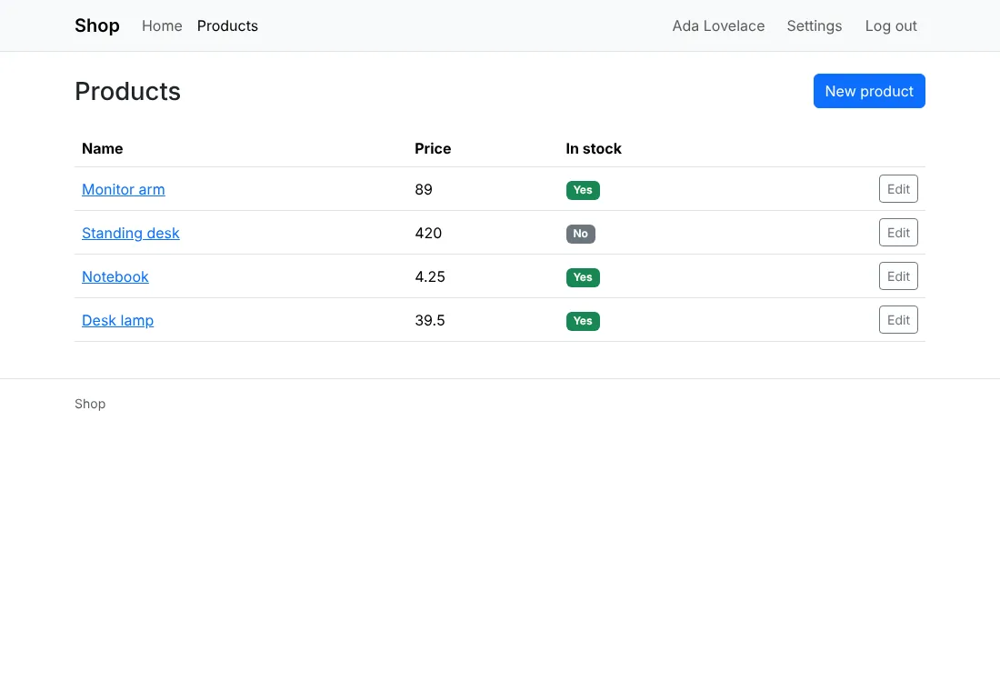Screen dimensions: 1000x691
Task: Open the Standing desk product link
Action: coord(131,233)
